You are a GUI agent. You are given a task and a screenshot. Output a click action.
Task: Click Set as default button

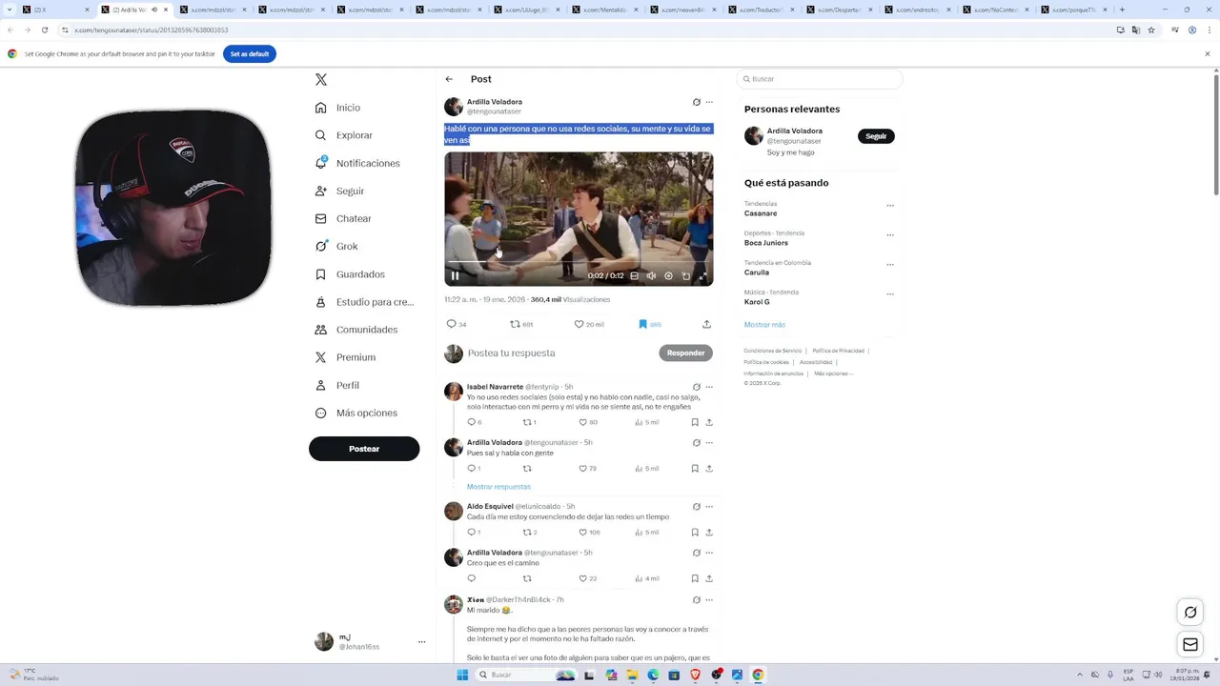[x=250, y=54]
